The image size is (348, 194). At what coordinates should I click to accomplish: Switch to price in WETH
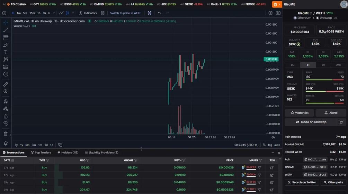click(126, 13)
